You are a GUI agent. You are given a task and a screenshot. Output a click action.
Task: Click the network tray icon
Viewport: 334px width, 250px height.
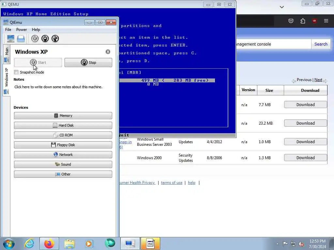293,244
